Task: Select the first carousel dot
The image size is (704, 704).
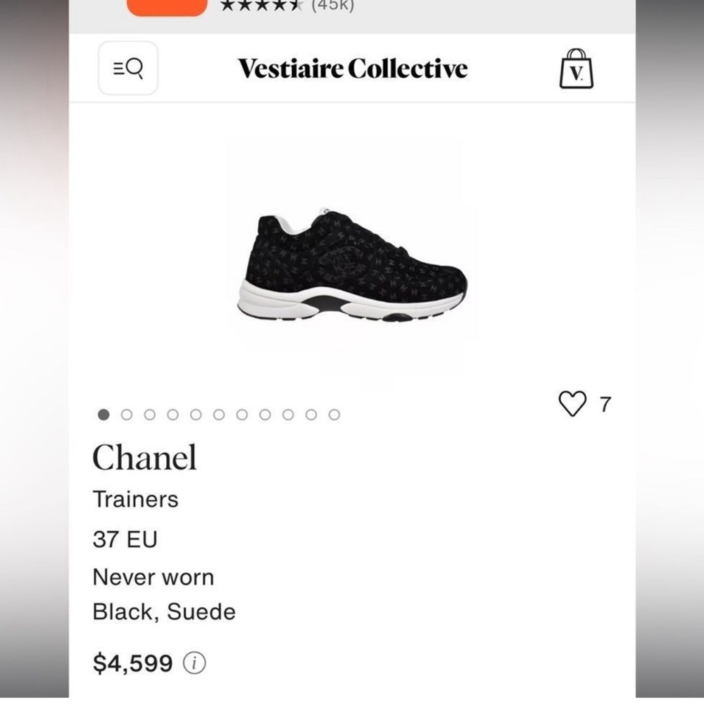Action: [x=104, y=415]
